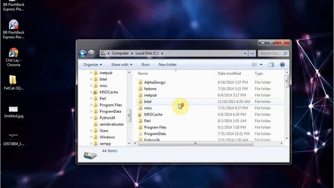Click the fastone folder icon
Screen dimensions: 334x188
pos(140,89)
